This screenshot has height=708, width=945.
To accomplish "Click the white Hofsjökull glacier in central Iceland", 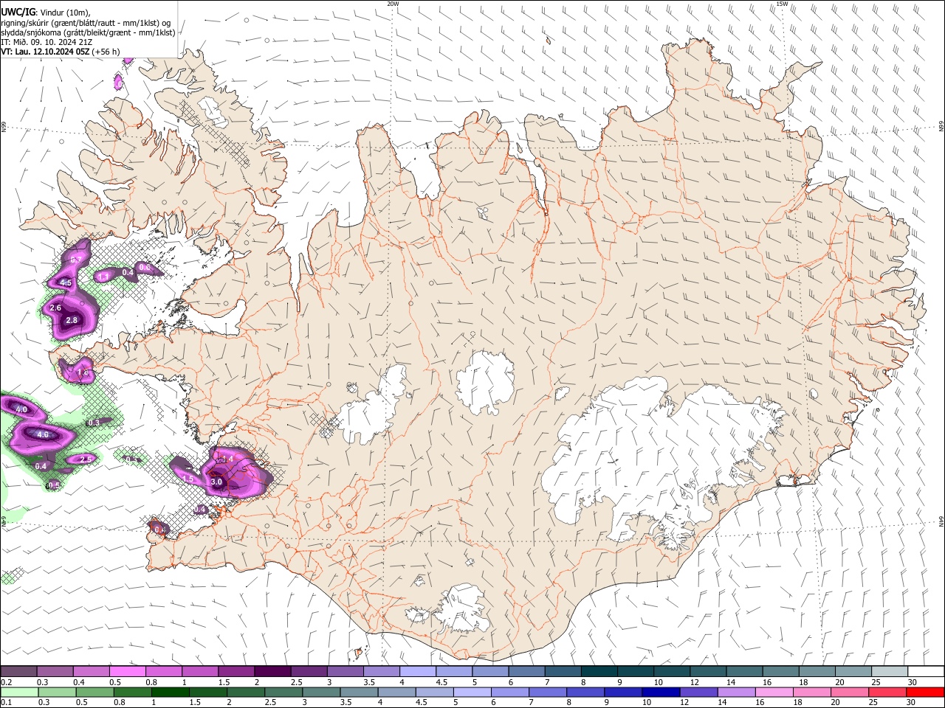I will point(485,382).
